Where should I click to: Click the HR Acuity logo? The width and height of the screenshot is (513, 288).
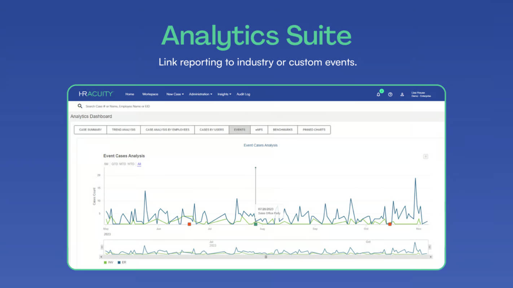96,94
